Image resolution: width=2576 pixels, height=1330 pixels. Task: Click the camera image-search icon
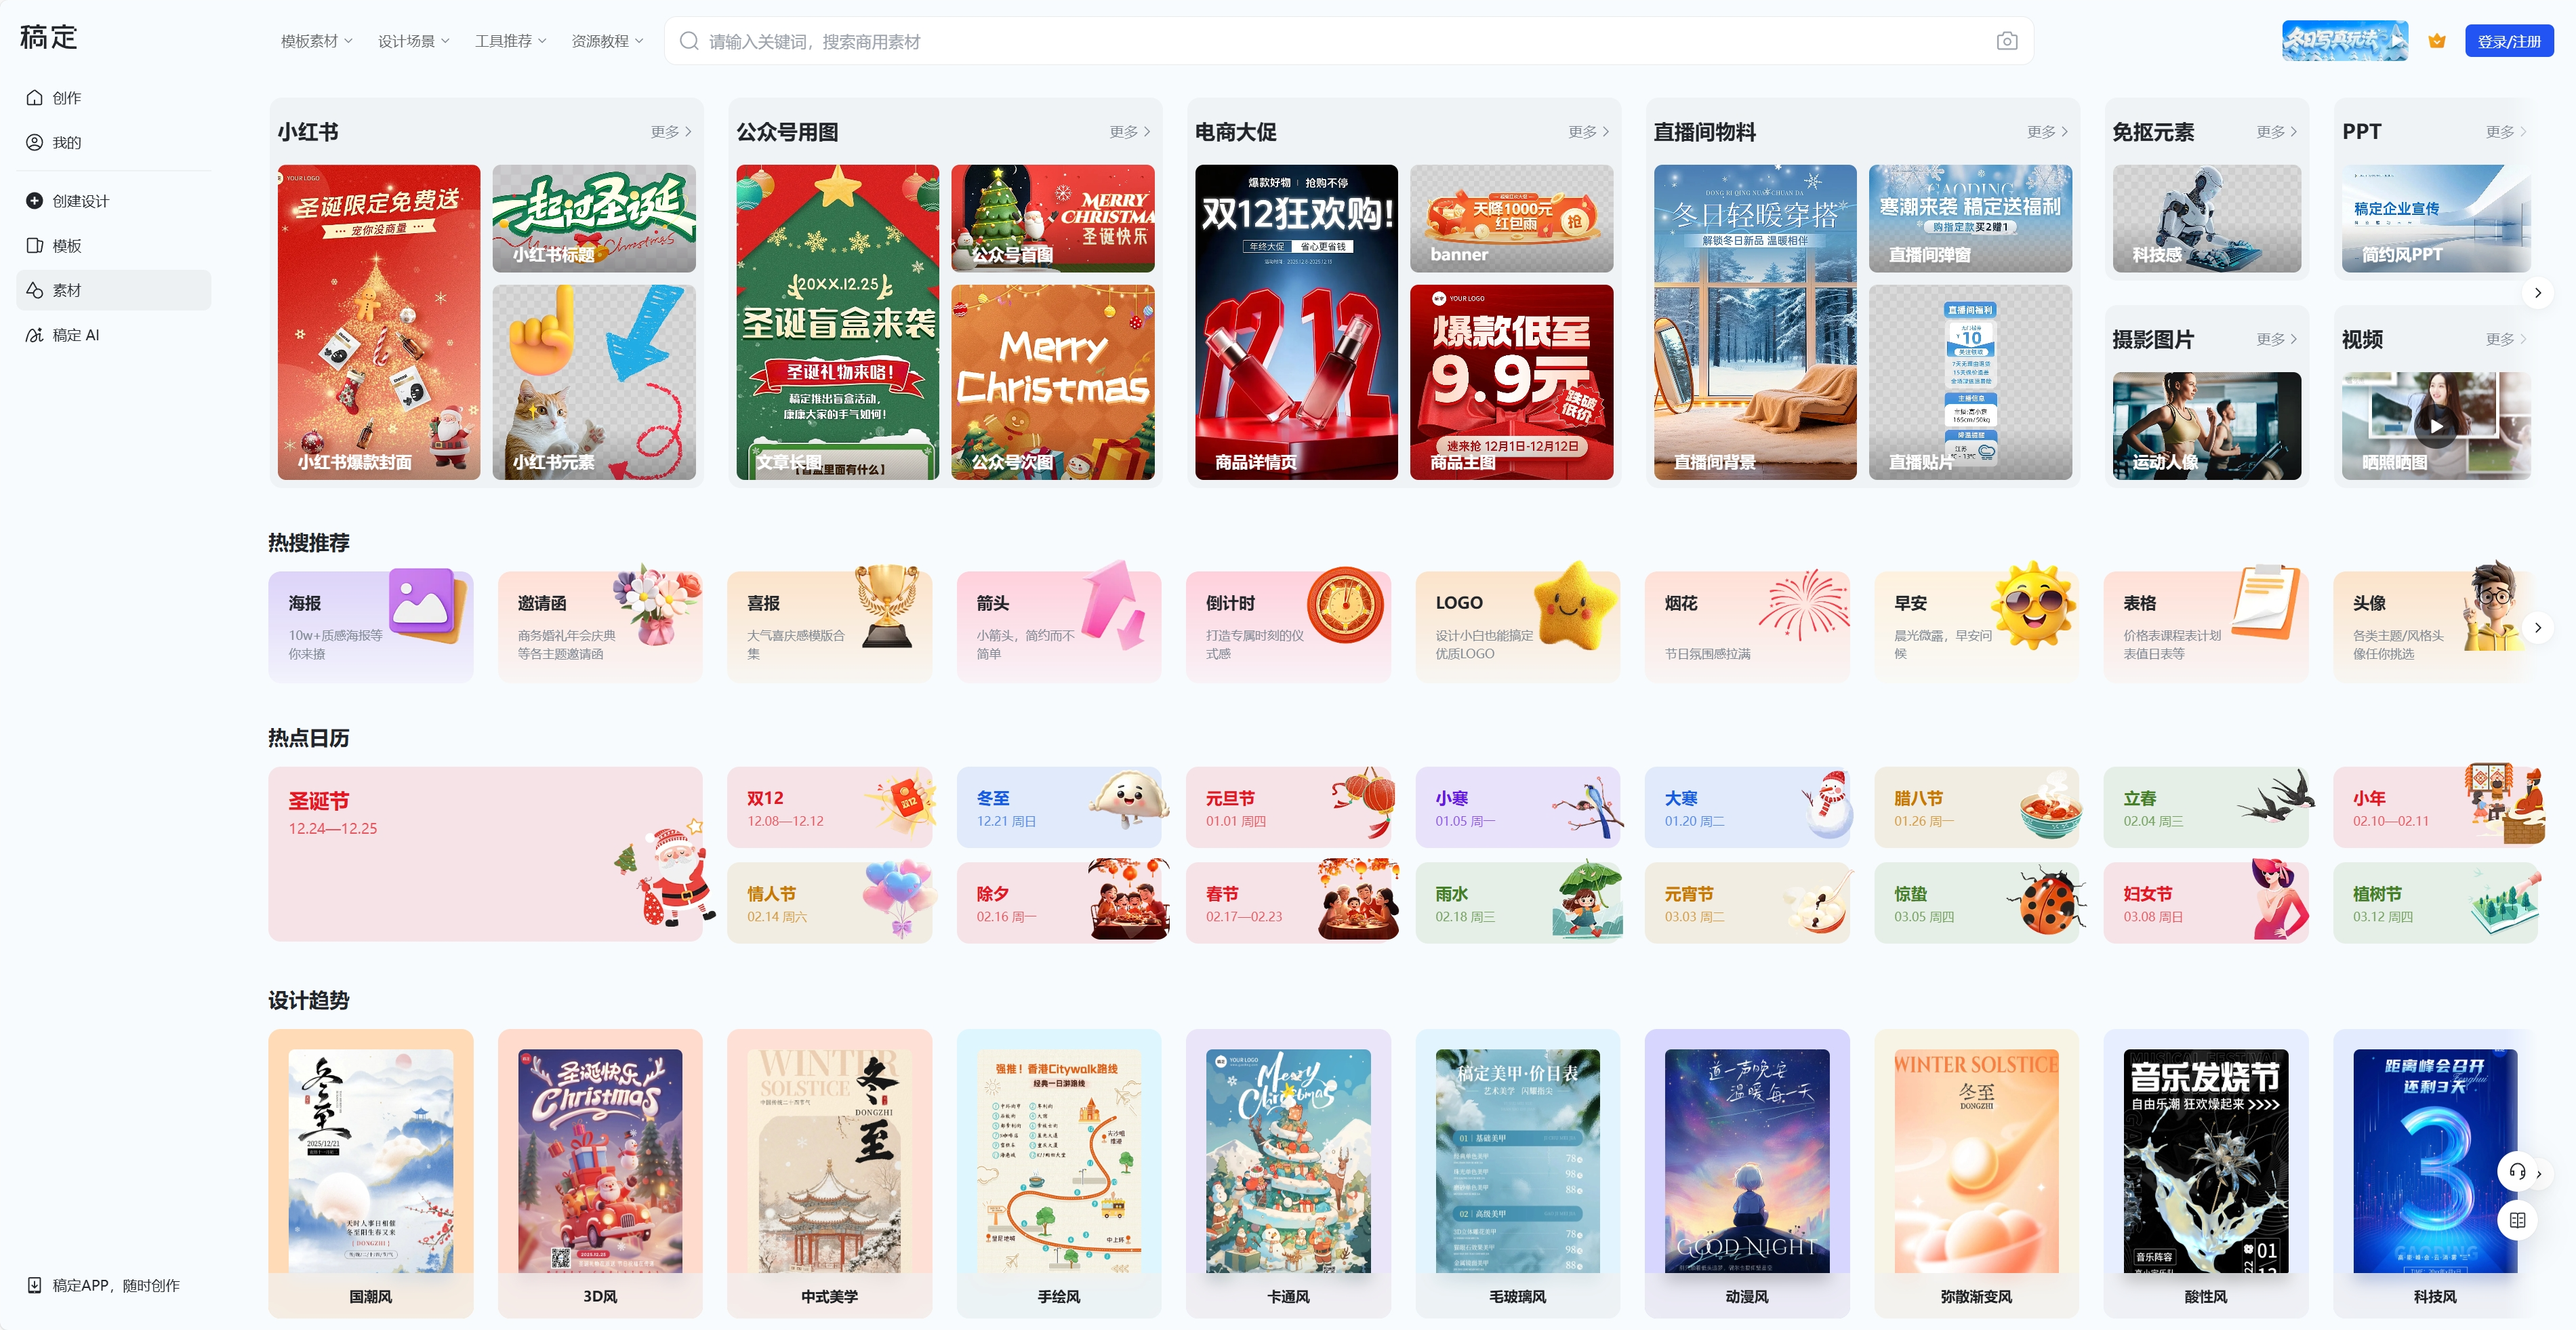2006,41
